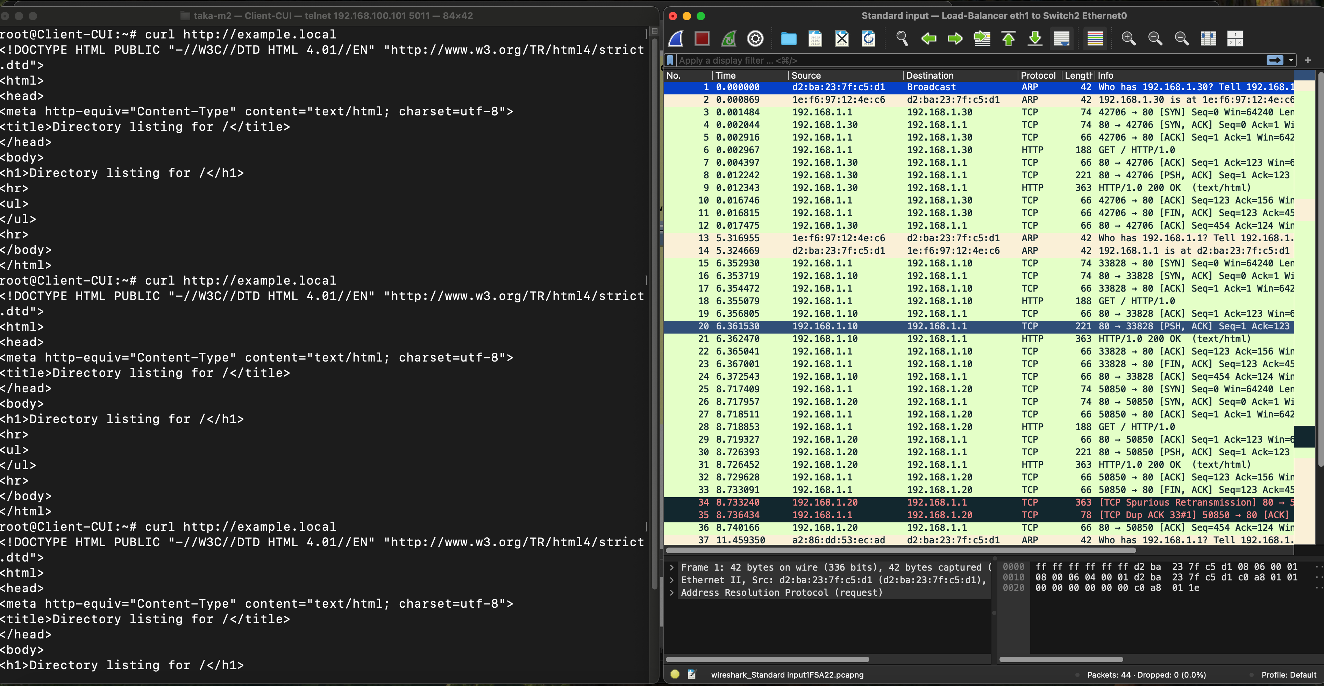Toggle the display filter bookmark icon

point(670,60)
